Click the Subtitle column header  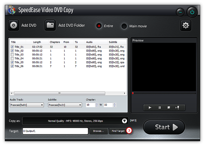113,42
